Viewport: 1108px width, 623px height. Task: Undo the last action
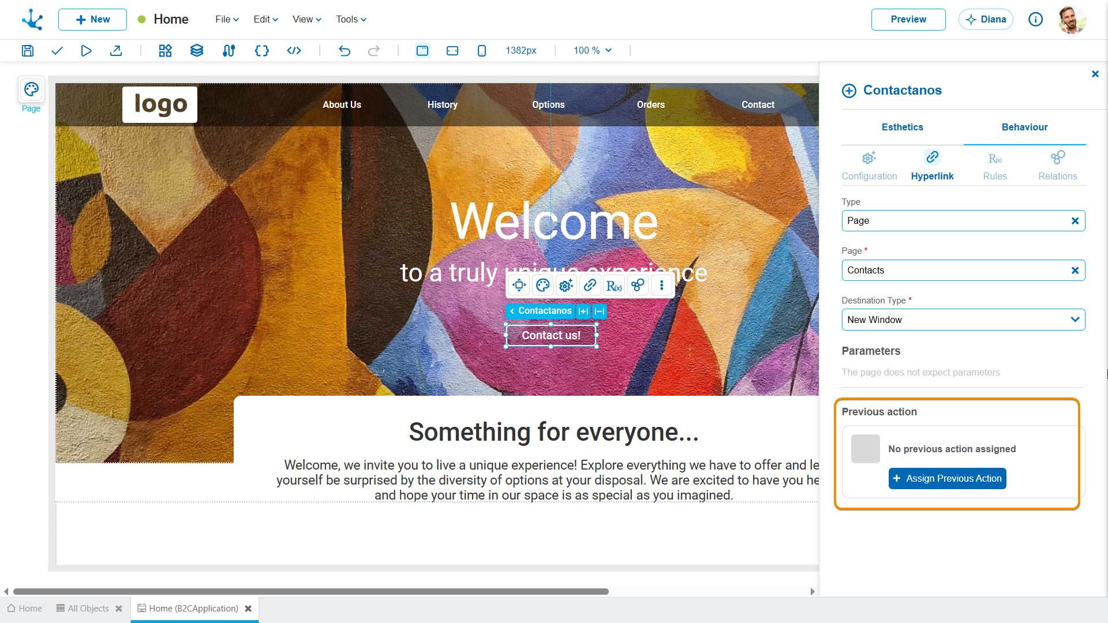pyautogui.click(x=345, y=51)
